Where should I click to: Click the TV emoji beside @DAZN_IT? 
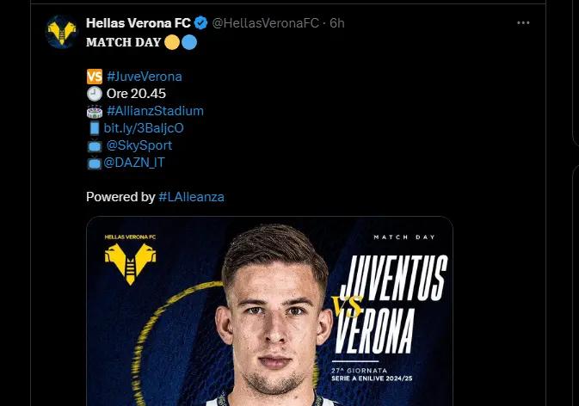(x=95, y=163)
